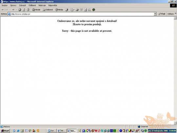
Task: Expand the address bar dropdown arrow
Action: click(155, 14)
